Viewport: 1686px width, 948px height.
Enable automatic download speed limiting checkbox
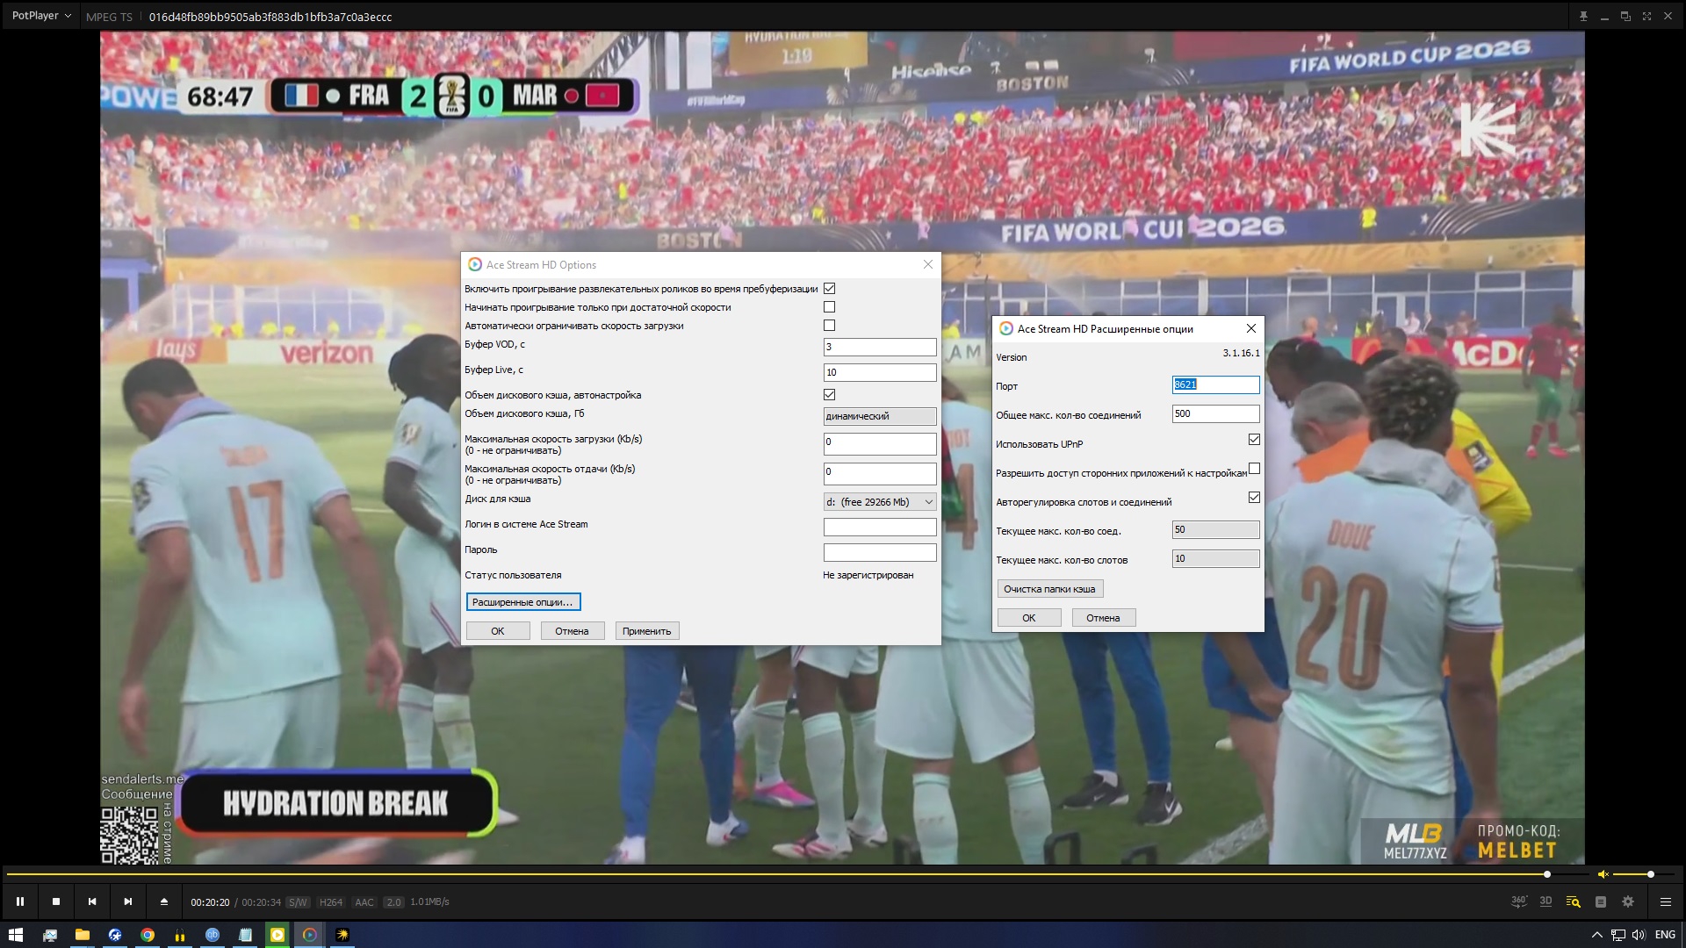829,326
